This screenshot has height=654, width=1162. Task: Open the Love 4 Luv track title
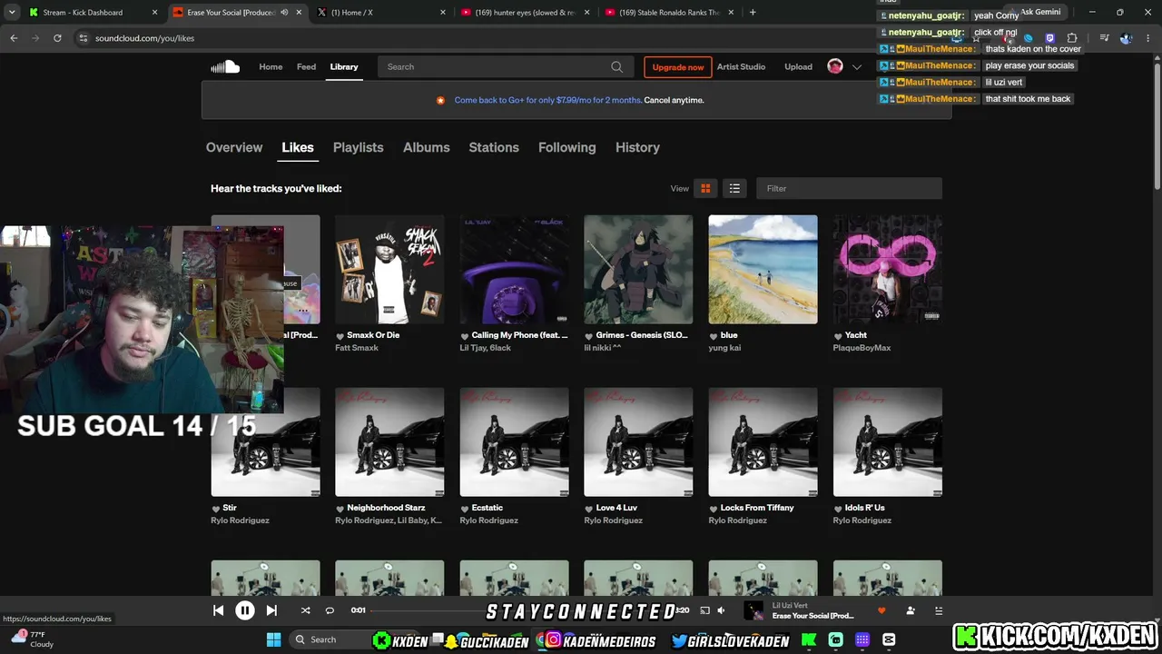pyautogui.click(x=616, y=508)
